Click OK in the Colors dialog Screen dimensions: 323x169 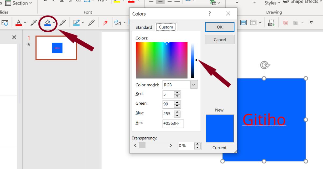click(x=220, y=27)
